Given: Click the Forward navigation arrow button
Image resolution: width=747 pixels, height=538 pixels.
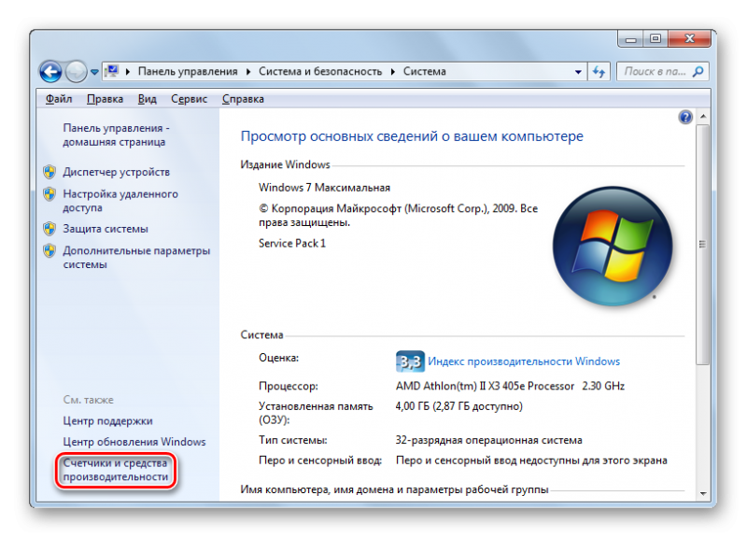Looking at the screenshot, I should (77, 72).
